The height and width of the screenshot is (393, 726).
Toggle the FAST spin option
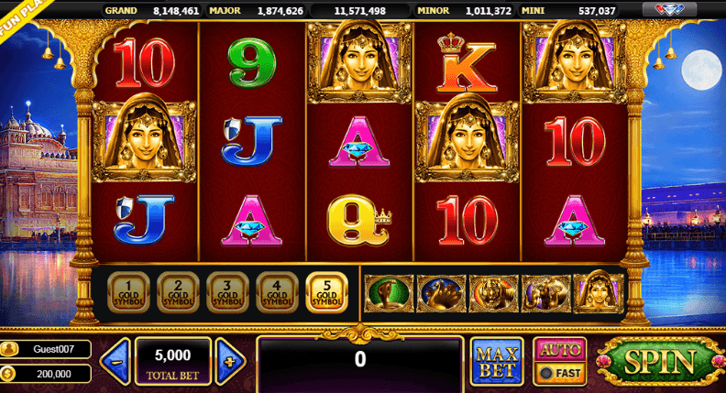tap(560, 373)
